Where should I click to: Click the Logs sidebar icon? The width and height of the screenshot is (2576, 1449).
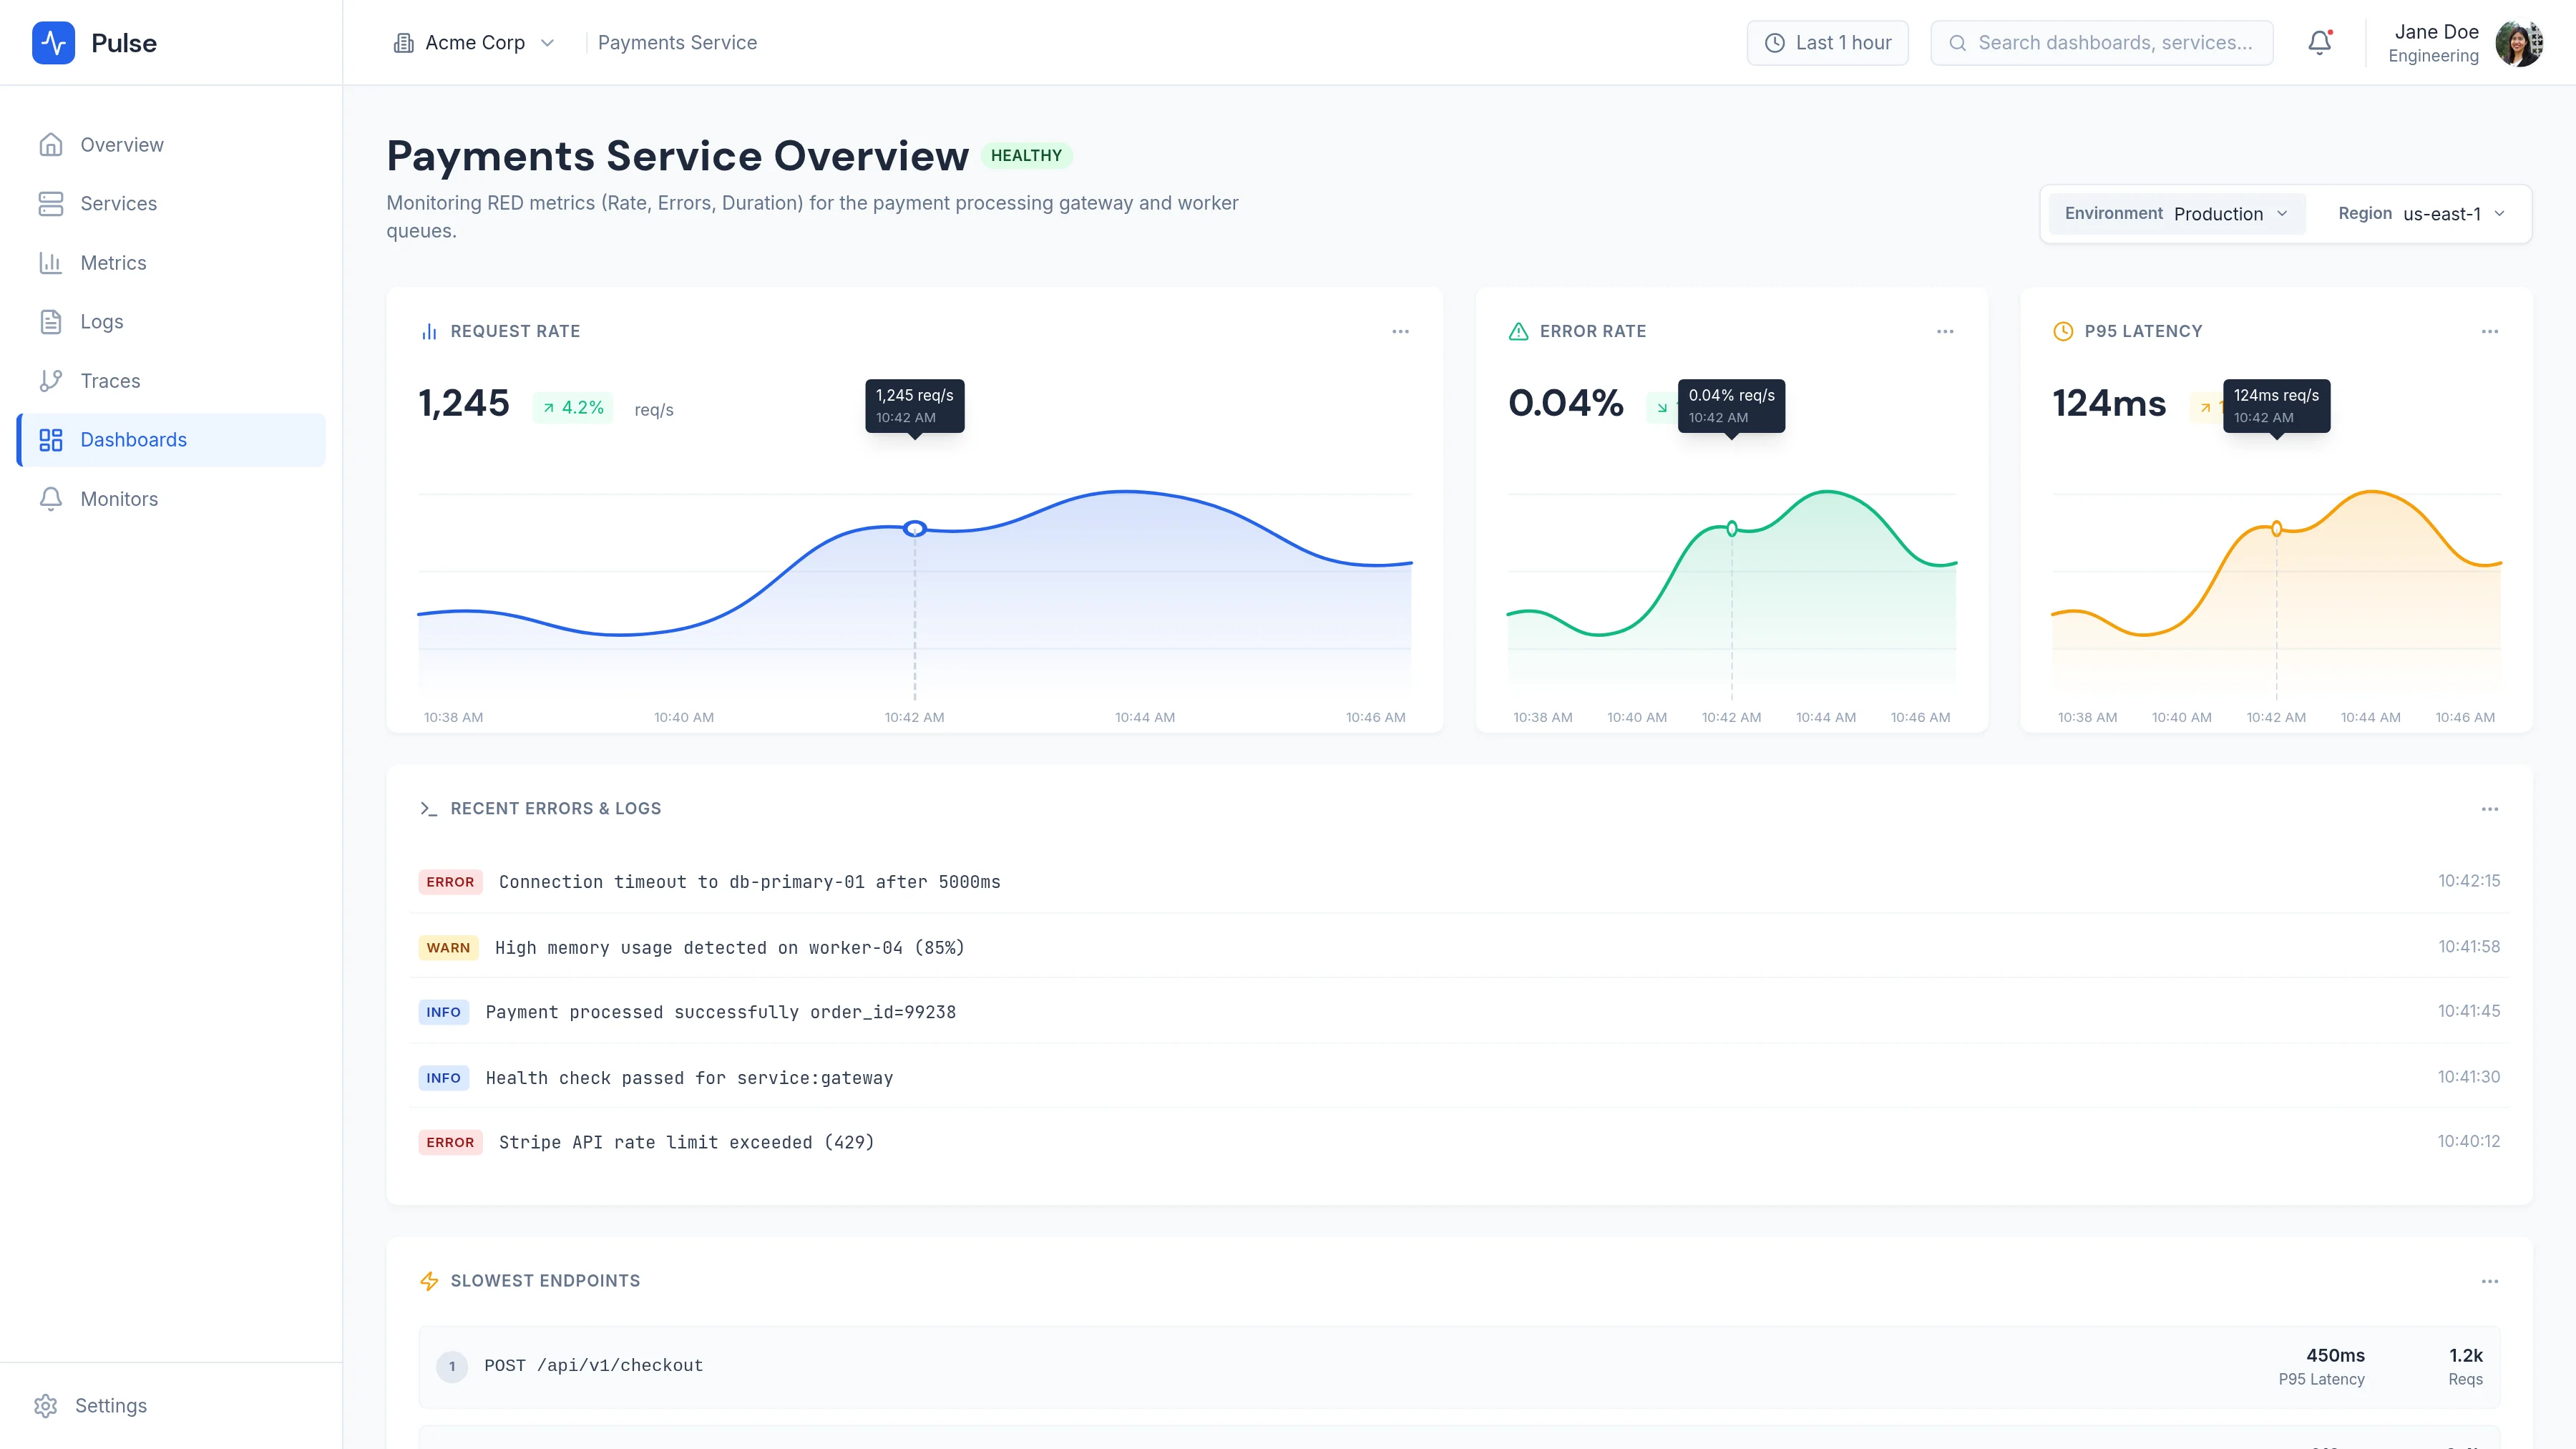(x=51, y=321)
